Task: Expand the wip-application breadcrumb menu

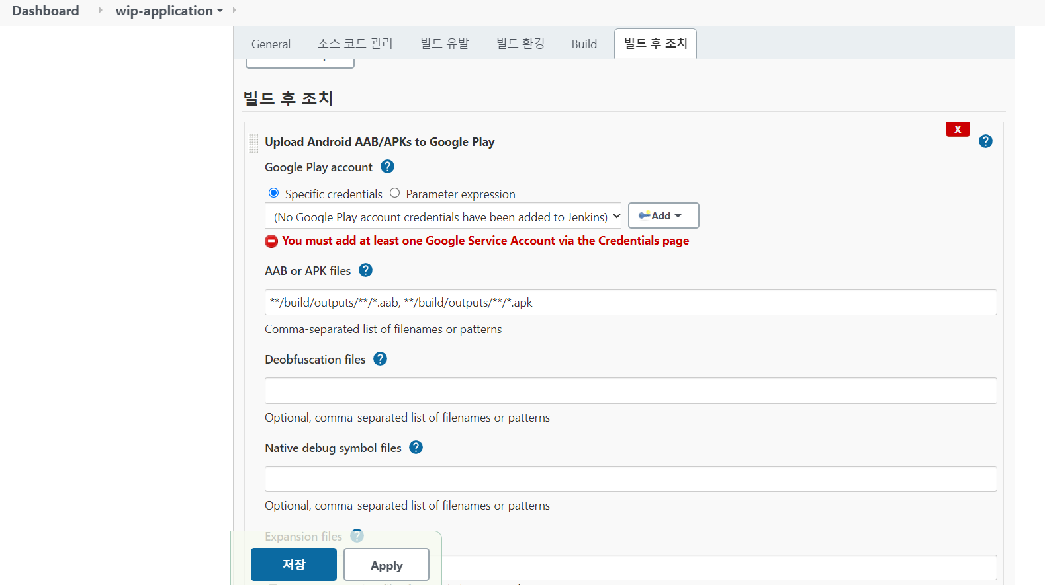Action: pyautogui.click(x=220, y=11)
